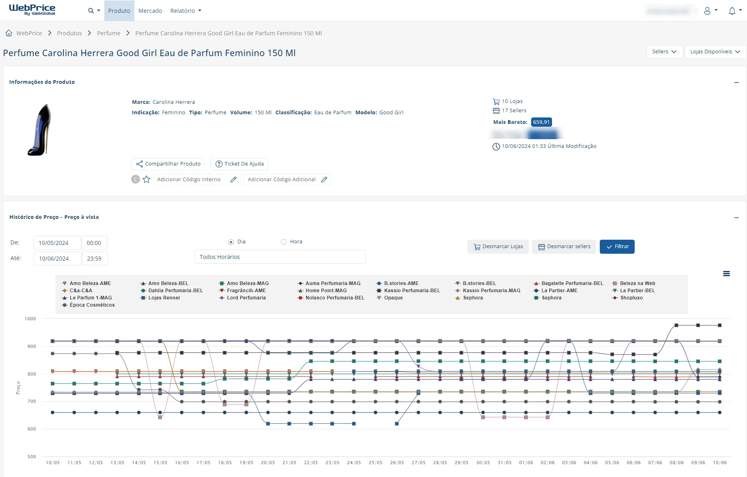
Task: Toggle Bagatelle Perfumaria-BEL red legend marker
Action: (x=536, y=283)
